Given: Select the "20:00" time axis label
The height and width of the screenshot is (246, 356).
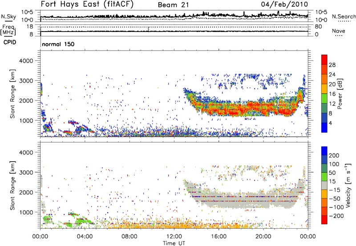Looking at the screenshot, I should 263,237.
